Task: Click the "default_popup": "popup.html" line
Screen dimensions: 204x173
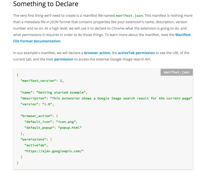Action: click(53, 128)
